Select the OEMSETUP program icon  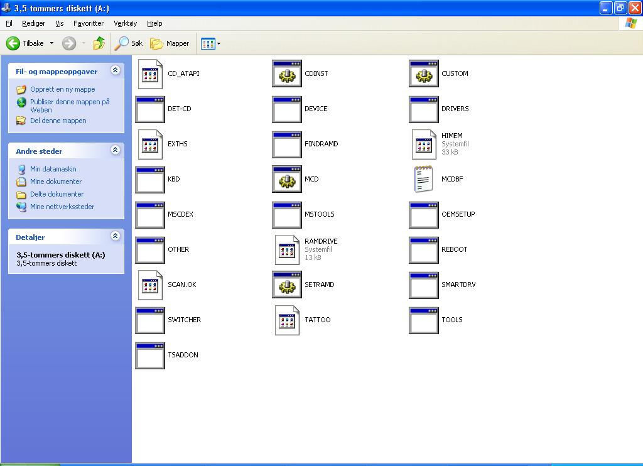tap(424, 215)
